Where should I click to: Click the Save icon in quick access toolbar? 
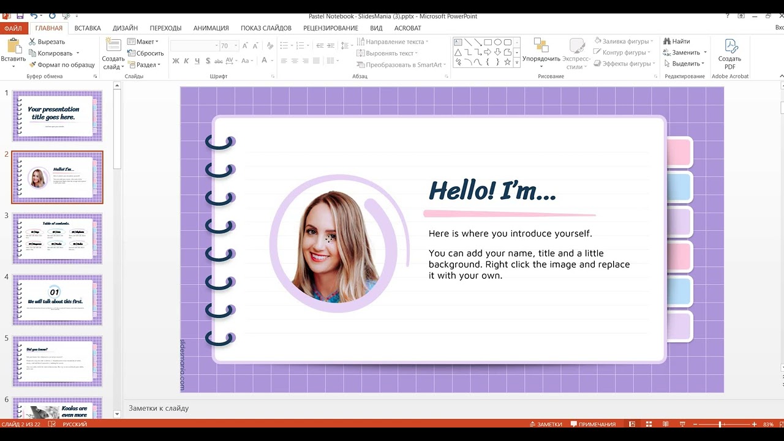coord(20,16)
